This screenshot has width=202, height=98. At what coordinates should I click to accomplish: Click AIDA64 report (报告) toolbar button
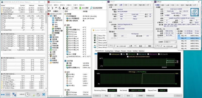(74, 8)
